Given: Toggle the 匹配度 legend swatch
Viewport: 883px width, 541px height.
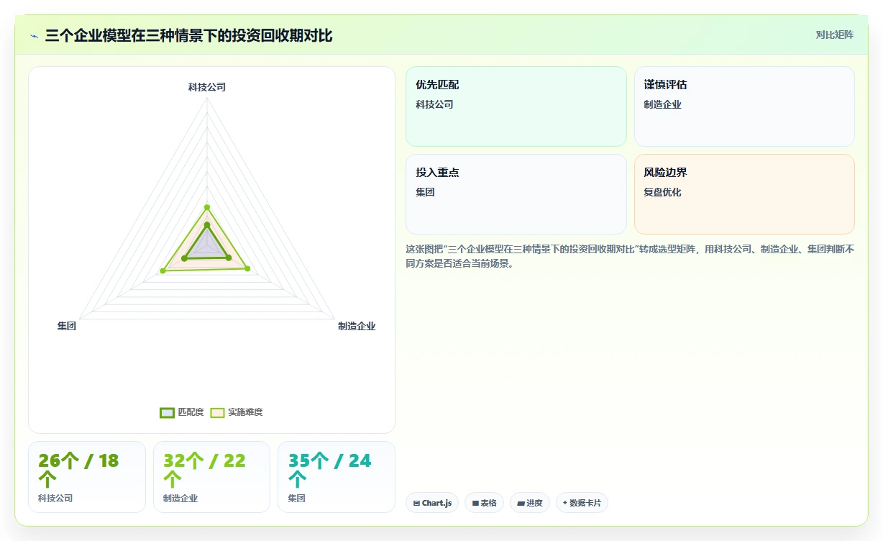Looking at the screenshot, I should coord(167,412).
